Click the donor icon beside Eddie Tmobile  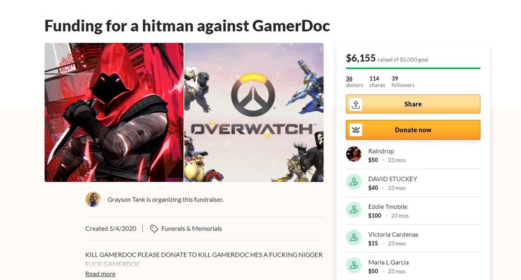(354, 209)
